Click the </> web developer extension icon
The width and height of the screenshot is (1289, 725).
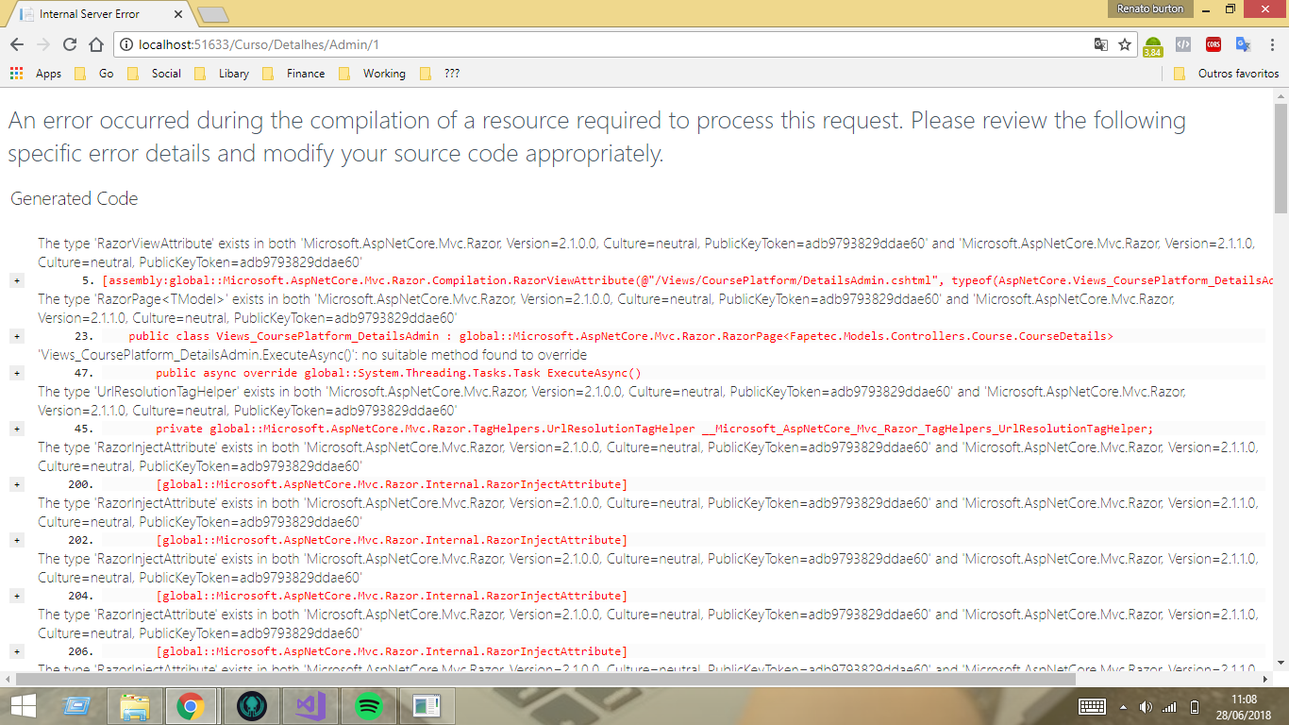tap(1182, 44)
